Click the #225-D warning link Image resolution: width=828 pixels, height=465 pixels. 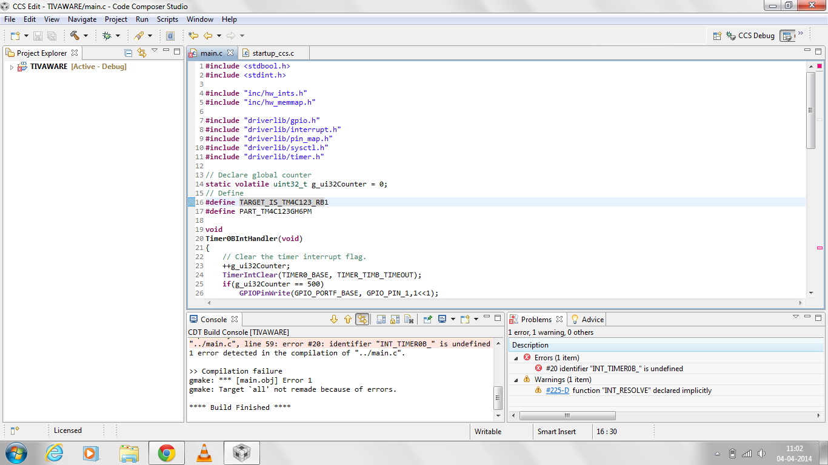pyautogui.click(x=557, y=391)
